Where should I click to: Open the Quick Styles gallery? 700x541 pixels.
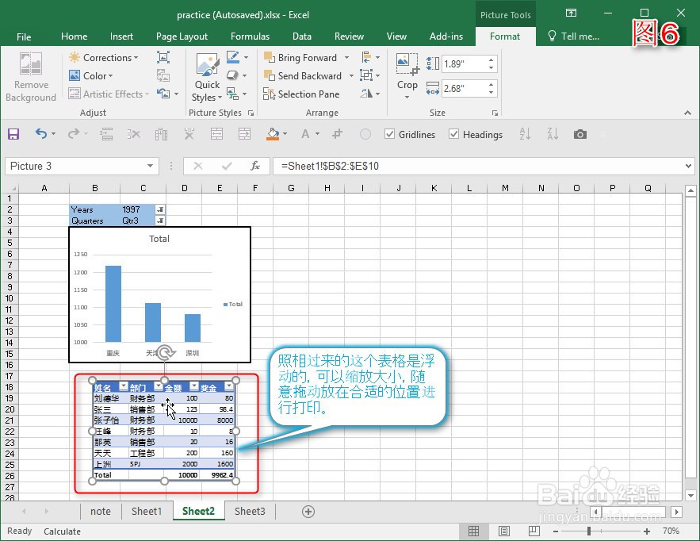[x=206, y=76]
